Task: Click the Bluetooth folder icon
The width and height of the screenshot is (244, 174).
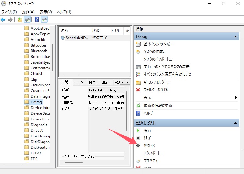Action: click(26, 51)
